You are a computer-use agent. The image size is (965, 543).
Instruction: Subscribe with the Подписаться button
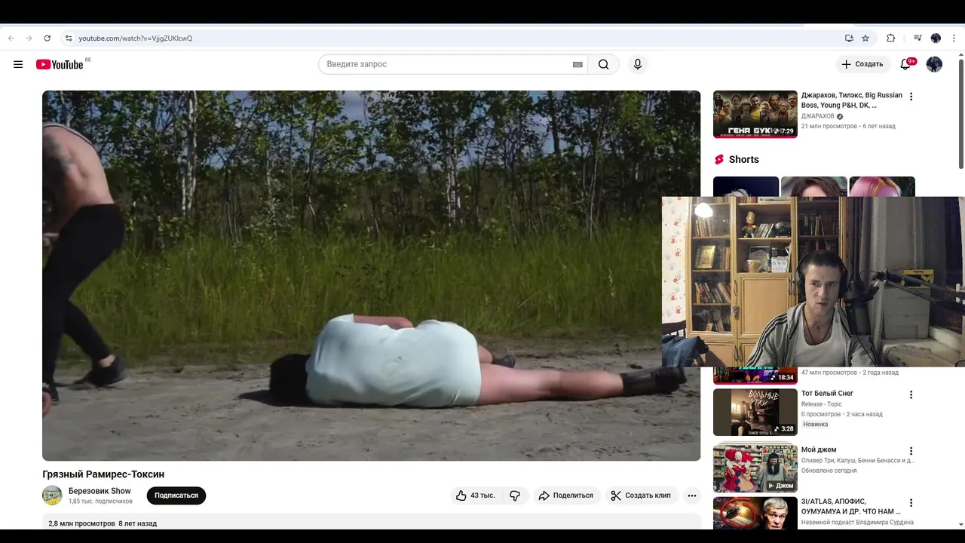pyautogui.click(x=176, y=495)
